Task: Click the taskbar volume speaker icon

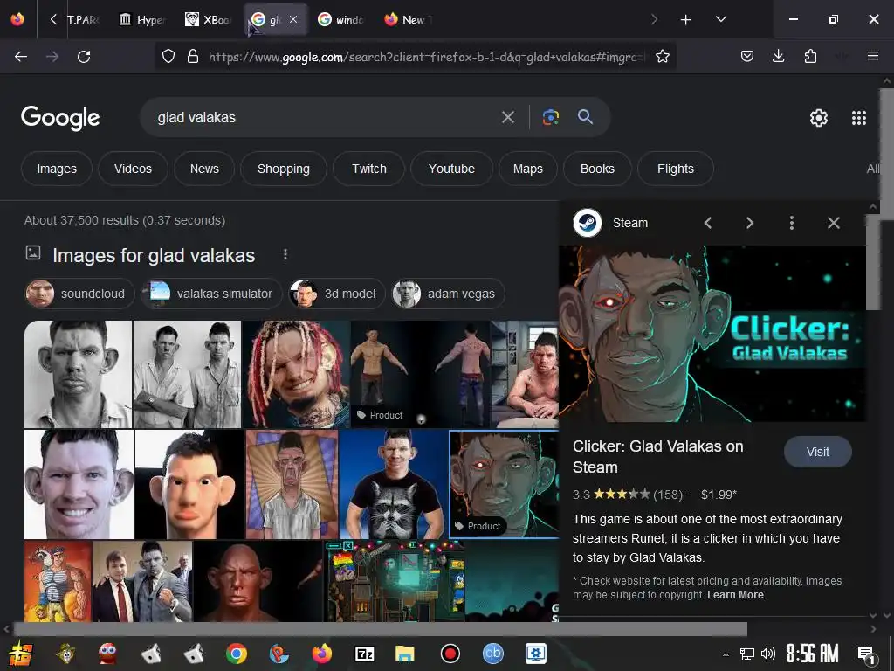Action: pos(768,654)
